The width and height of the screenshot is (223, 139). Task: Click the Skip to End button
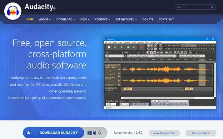pos(134,47)
